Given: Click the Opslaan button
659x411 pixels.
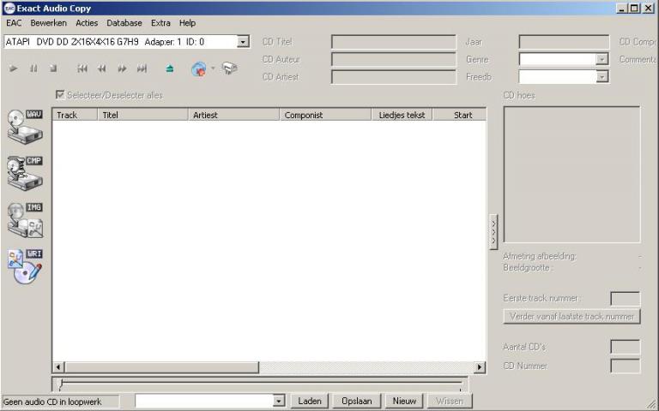Looking at the screenshot, I should (x=356, y=401).
